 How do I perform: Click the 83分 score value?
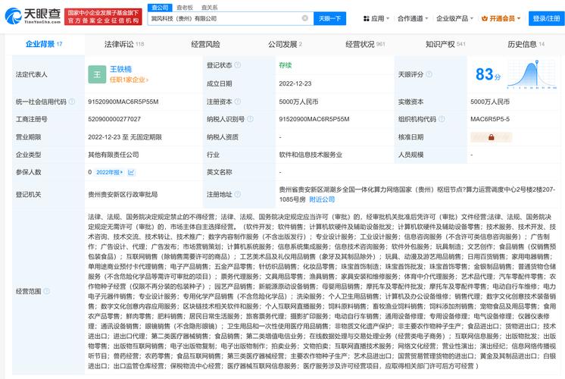pyautogui.click(x=488, y=74)
